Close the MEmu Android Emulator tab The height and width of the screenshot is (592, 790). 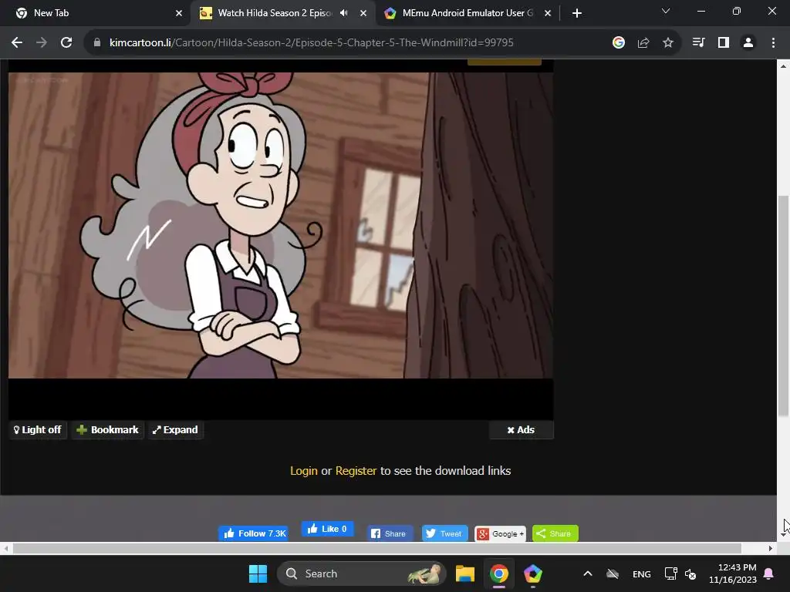548,13
